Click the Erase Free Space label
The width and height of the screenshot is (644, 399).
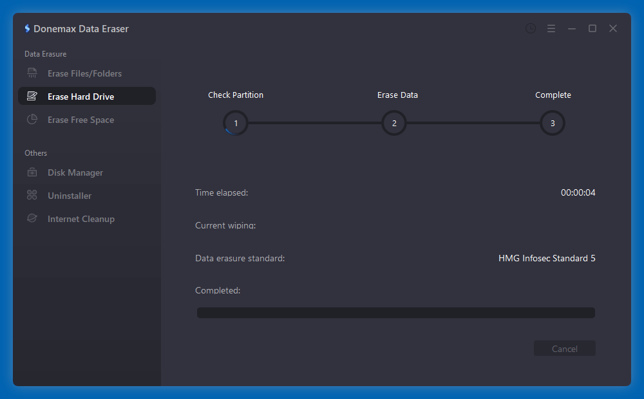80,119
